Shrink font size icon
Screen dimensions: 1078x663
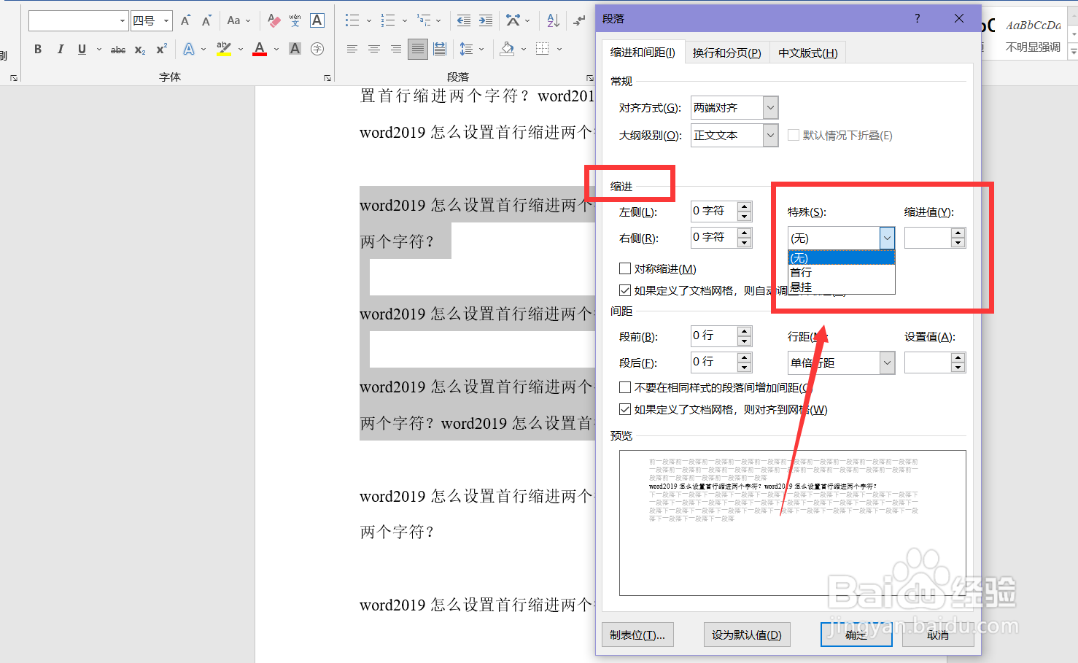(x=207, y=20)
